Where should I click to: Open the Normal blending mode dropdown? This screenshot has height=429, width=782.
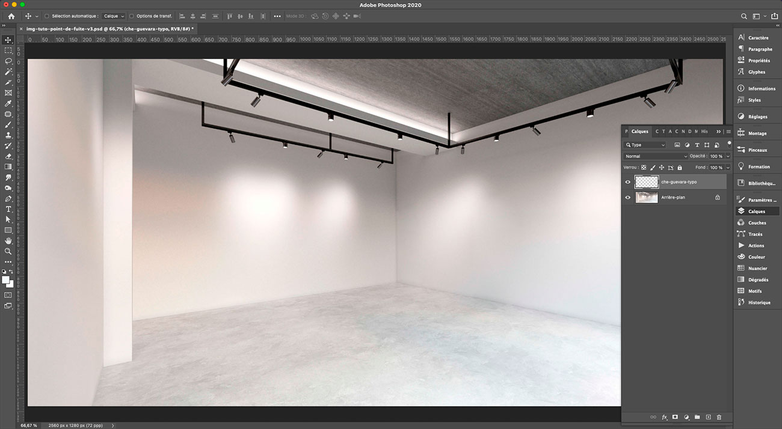point(656,156)
